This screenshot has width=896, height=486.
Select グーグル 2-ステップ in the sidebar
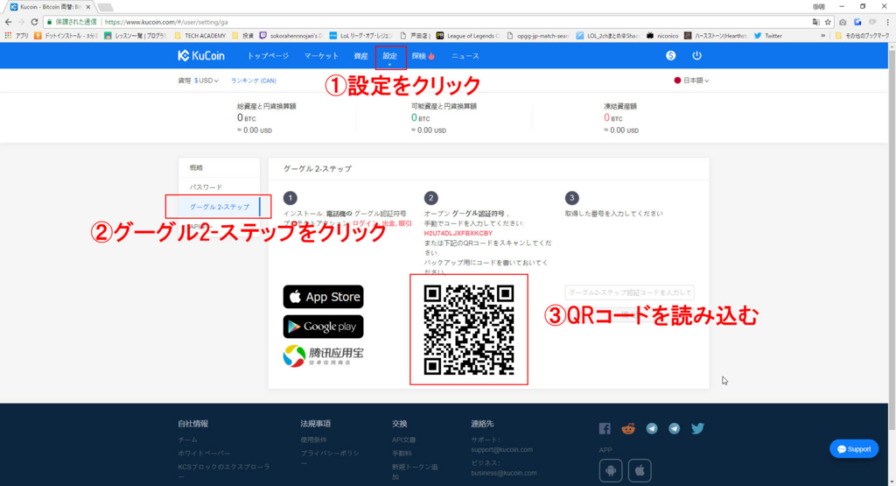click(x=220, y=207)
